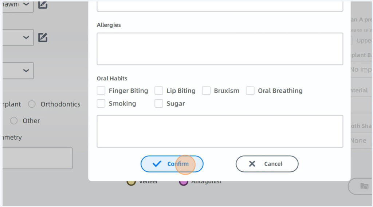This screenshot has height=207, width=373.
Task: Click the folder search icon button
Action: [364, 186]
